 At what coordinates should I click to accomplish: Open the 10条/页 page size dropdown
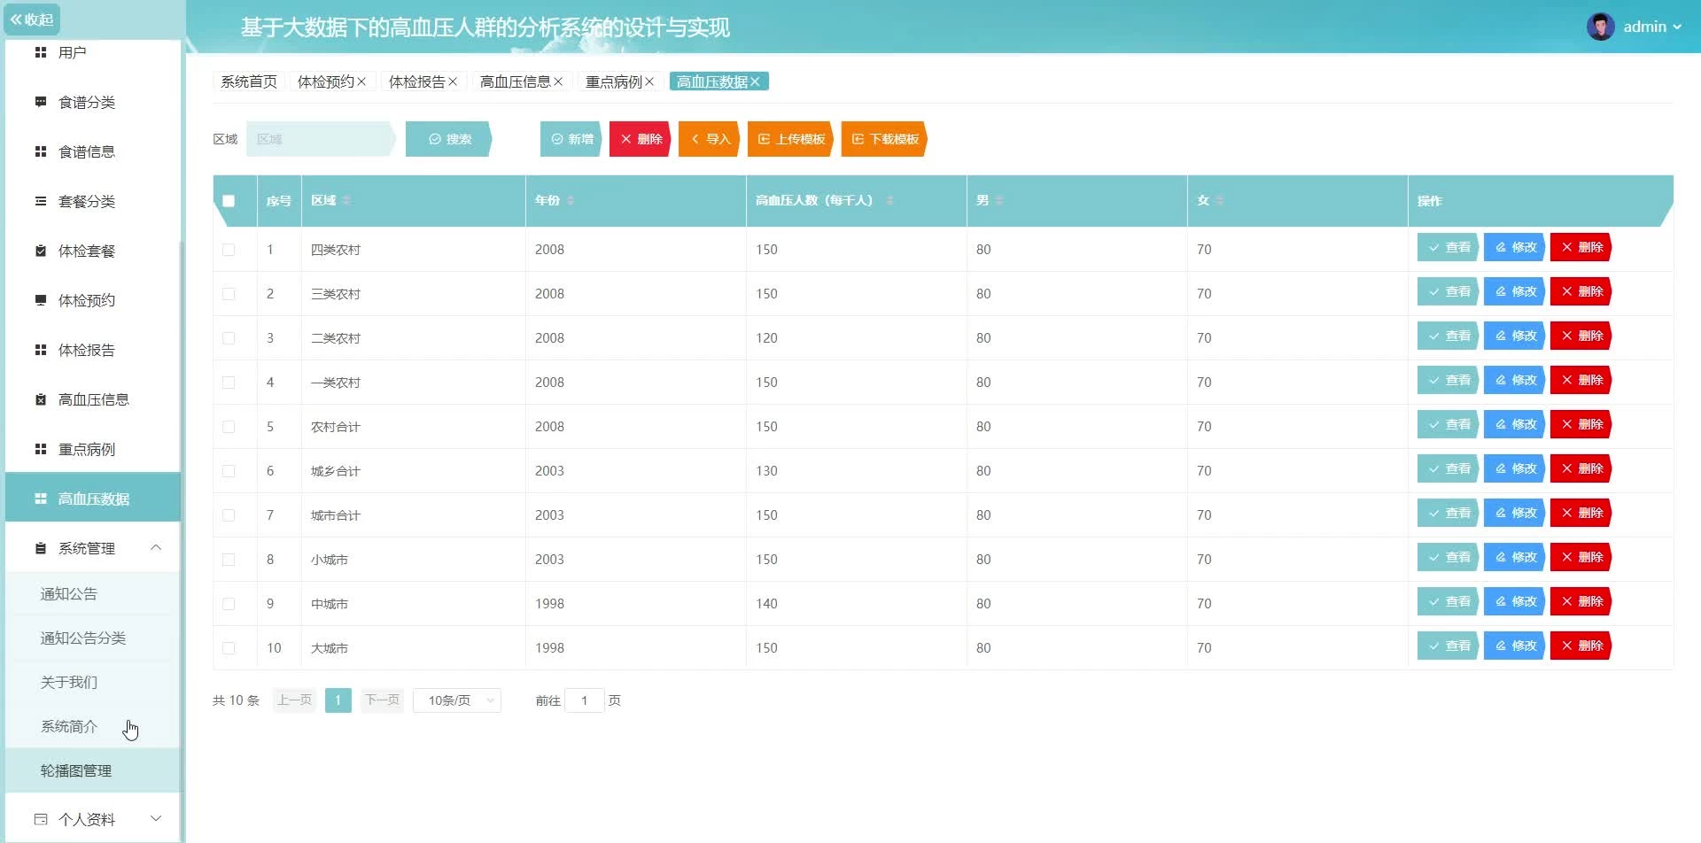(457, 700)
